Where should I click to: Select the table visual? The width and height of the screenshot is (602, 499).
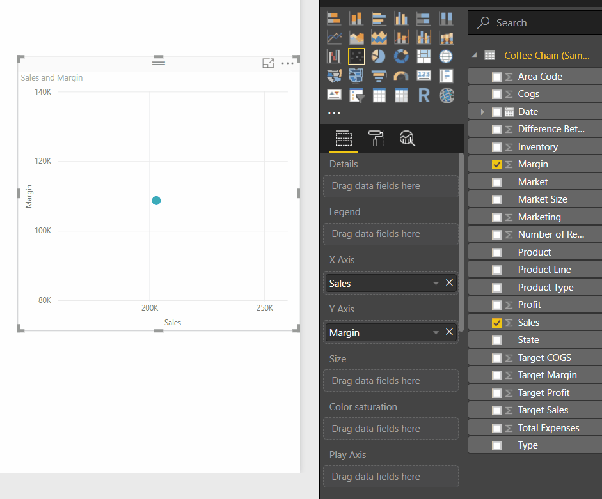[x=379, y=95]
